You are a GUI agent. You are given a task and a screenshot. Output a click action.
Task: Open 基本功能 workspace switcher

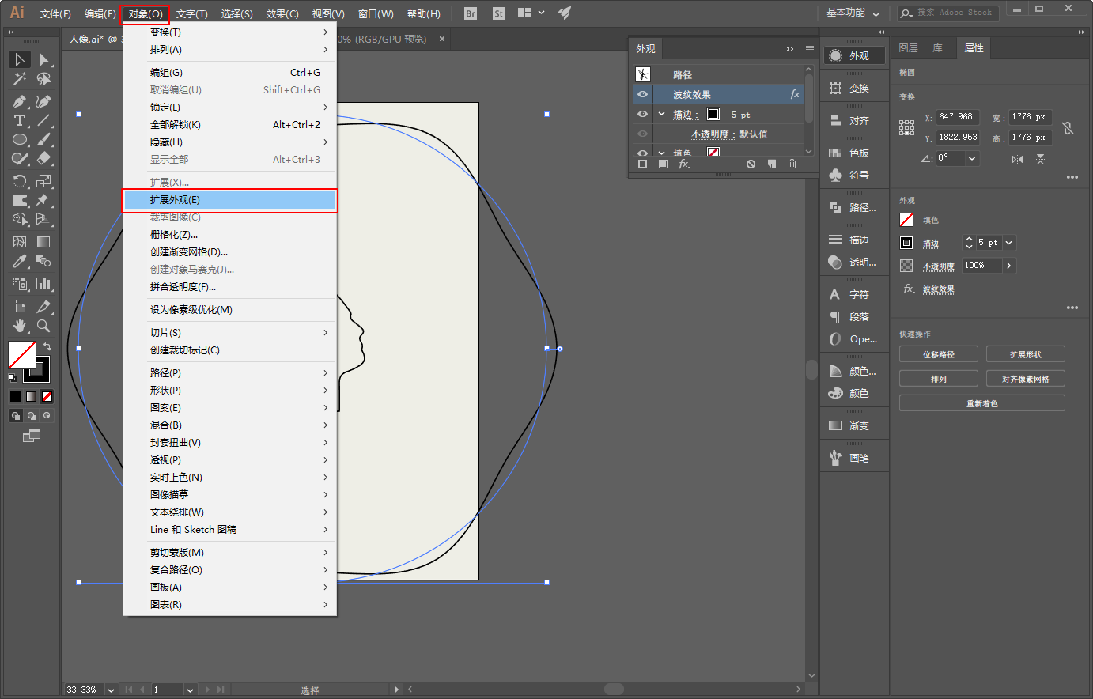click(853, 13)
